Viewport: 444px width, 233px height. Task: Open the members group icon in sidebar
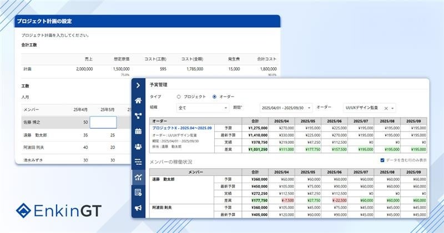pyautogui.click(x=138, y=146)
